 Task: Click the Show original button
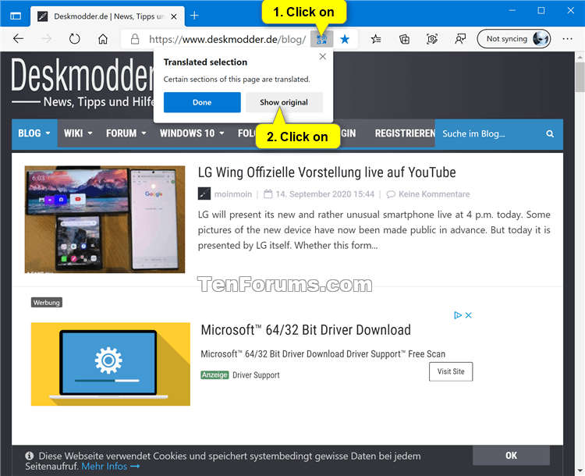284,102
